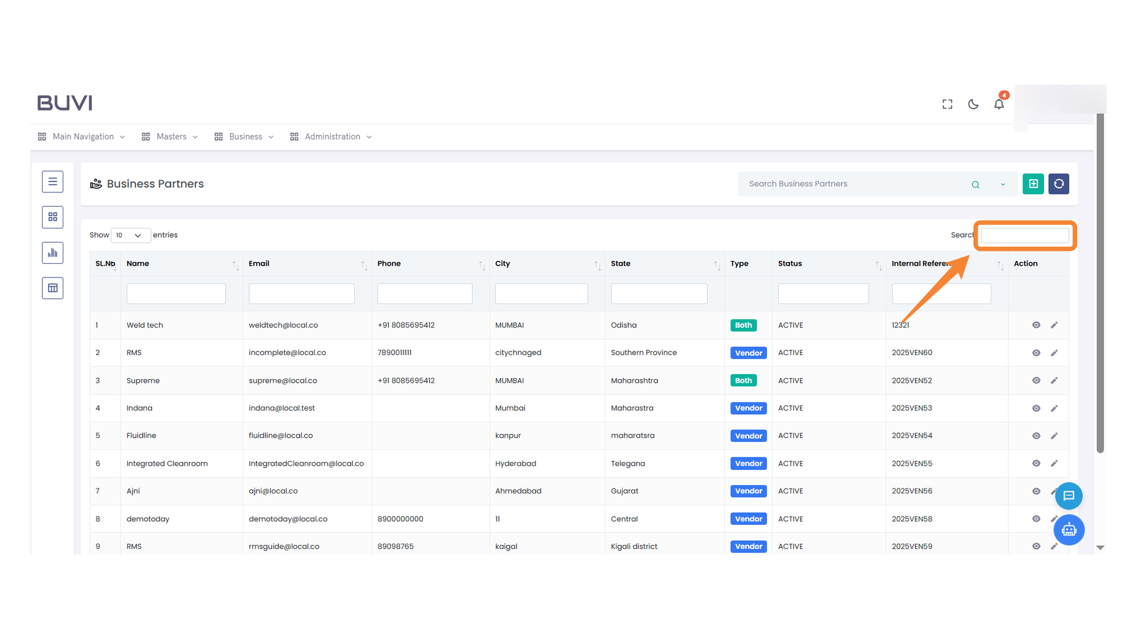The height and width of the screenshot is (639, 1137).
Task: Click the green add partner icon
Action: pyautogui.click(x=1033, y=184)
